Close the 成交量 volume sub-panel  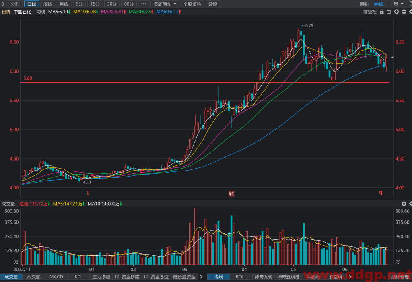404,204
